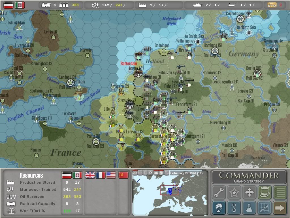Click the Production Stored row label
The image size is (290, 218).
tap(38, 183)
